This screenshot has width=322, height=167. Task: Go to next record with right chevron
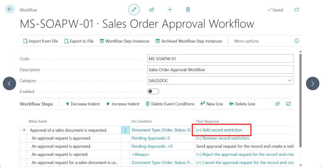click(x=313, y=83)
